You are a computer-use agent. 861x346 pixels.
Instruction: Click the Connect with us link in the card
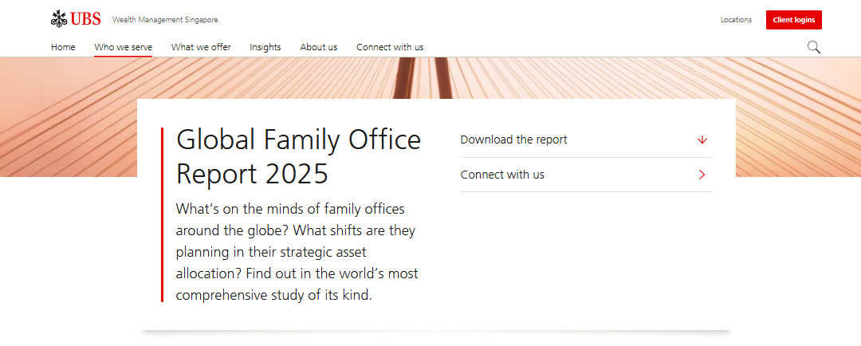pos(502,175)
